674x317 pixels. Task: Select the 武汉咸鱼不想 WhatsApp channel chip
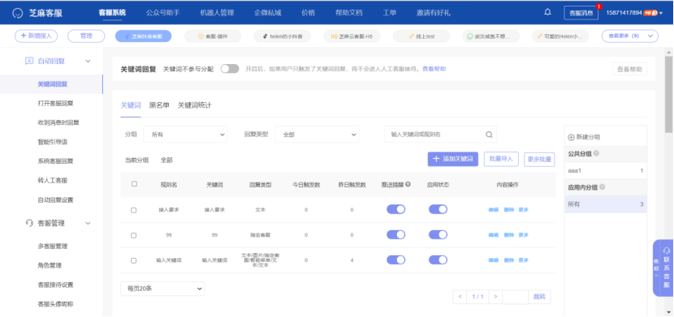point(491,36)
